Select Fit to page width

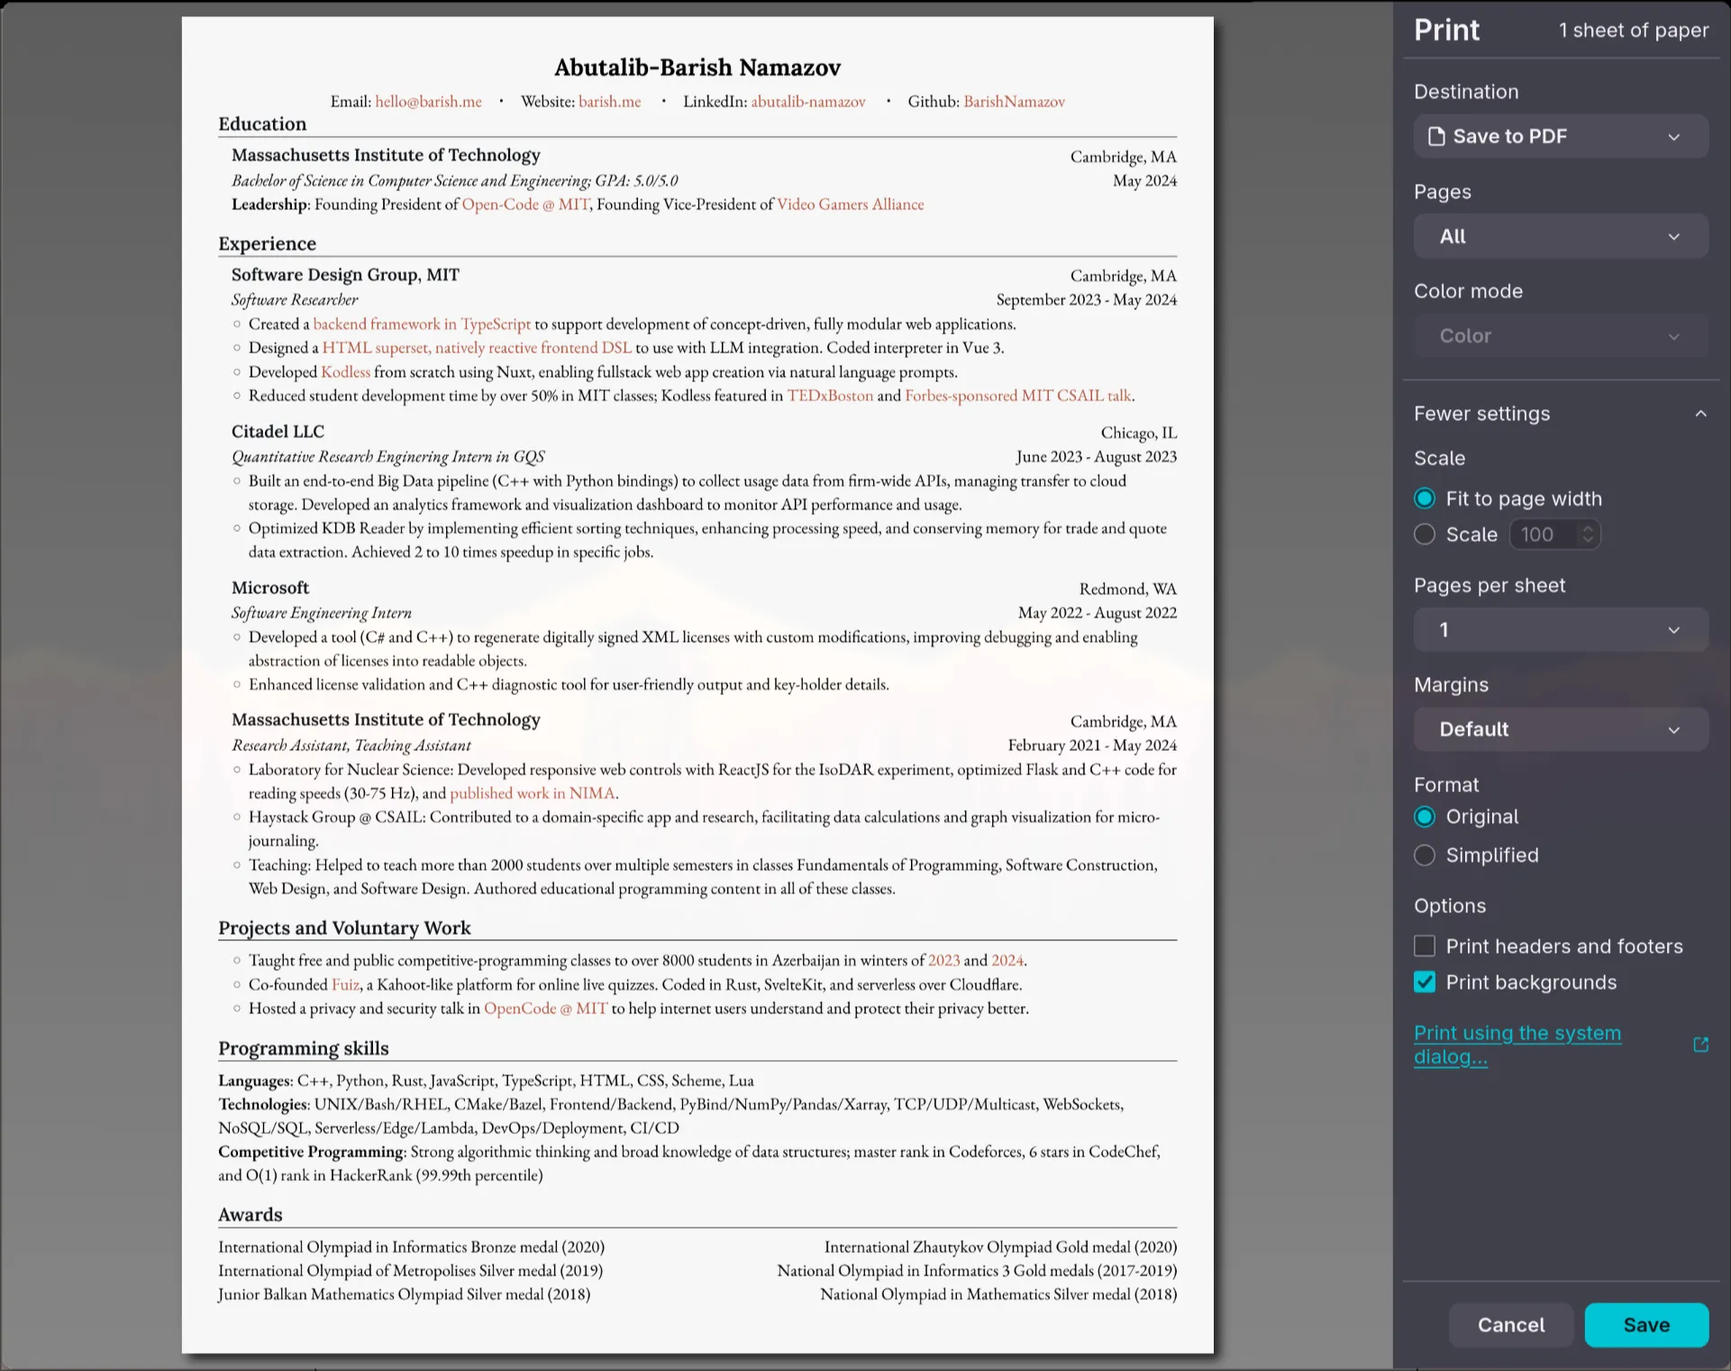point(1425,498)
